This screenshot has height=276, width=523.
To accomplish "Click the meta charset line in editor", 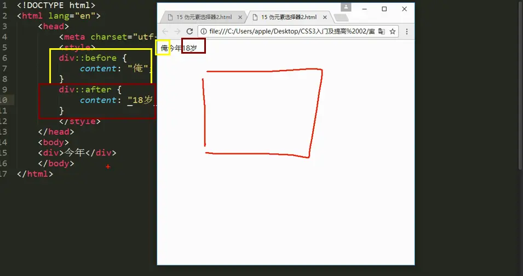I will (x=107, y=37).
